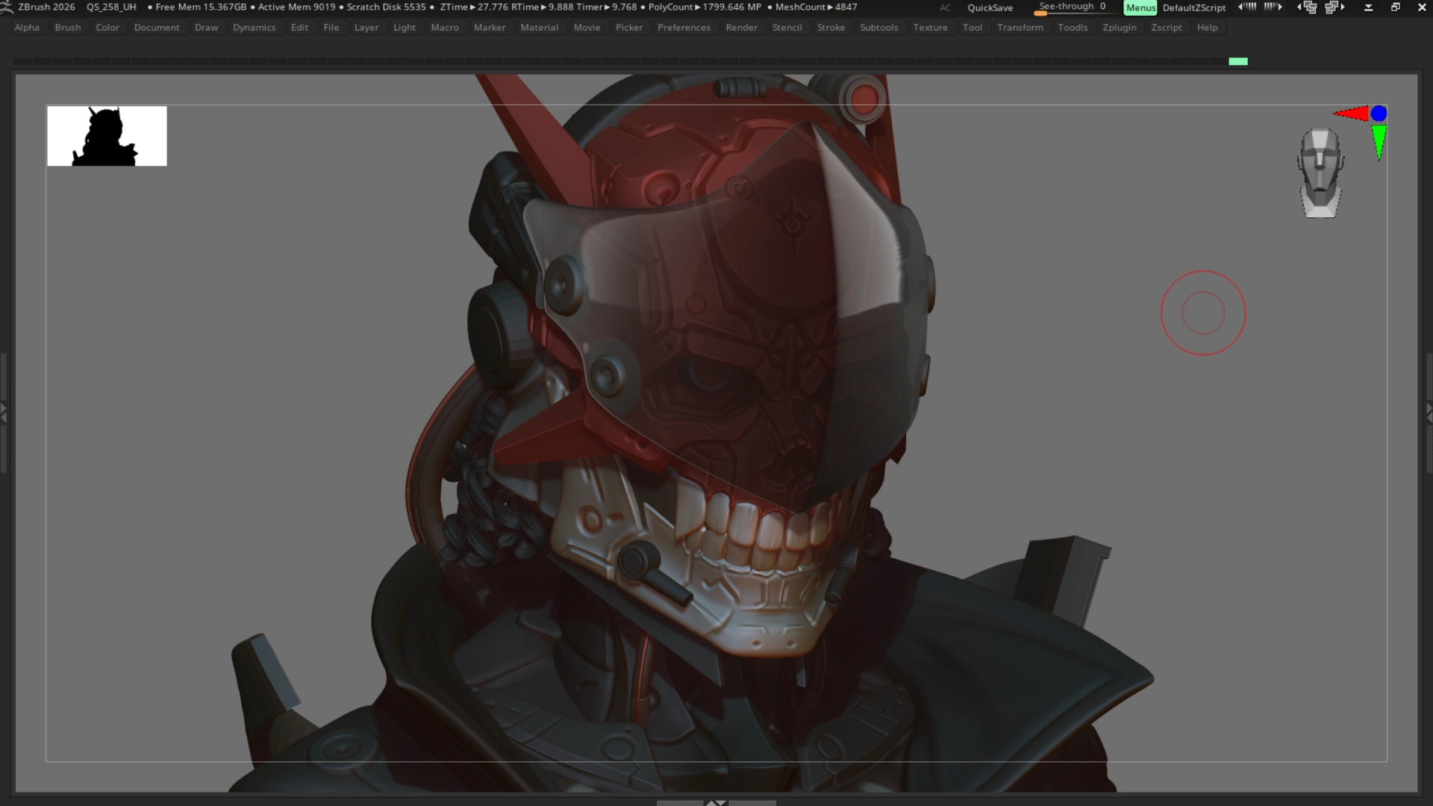Click the QuickSave button

pos(990,7)
